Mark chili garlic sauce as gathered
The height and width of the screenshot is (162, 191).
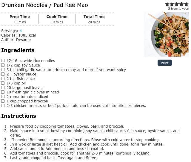pyautogui.click(x=3, y=70)
